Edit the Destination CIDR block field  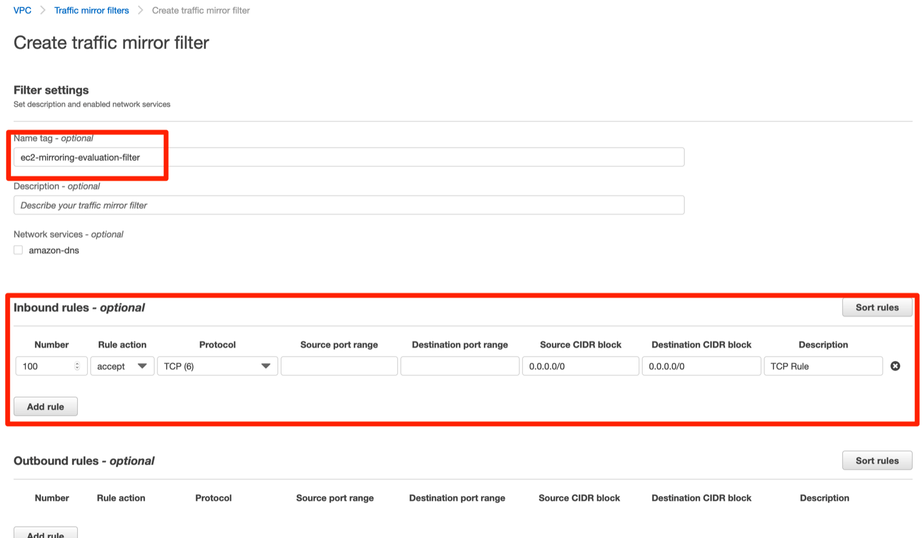[x=701, y=366]
